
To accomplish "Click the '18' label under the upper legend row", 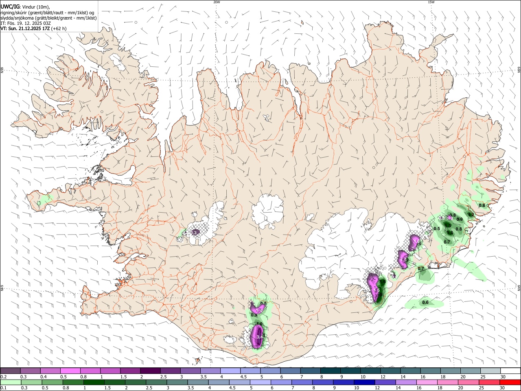I will (x=443, y=377).
